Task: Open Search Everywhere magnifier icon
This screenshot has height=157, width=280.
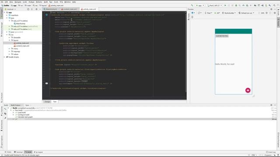Action: pos(274,6)
